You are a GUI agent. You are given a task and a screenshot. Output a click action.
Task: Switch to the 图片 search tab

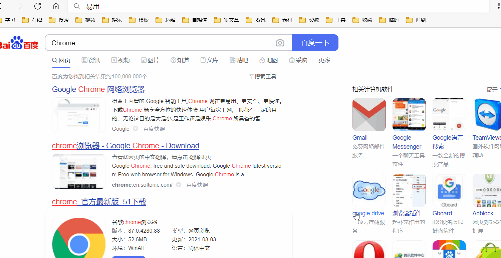(150, 60)
